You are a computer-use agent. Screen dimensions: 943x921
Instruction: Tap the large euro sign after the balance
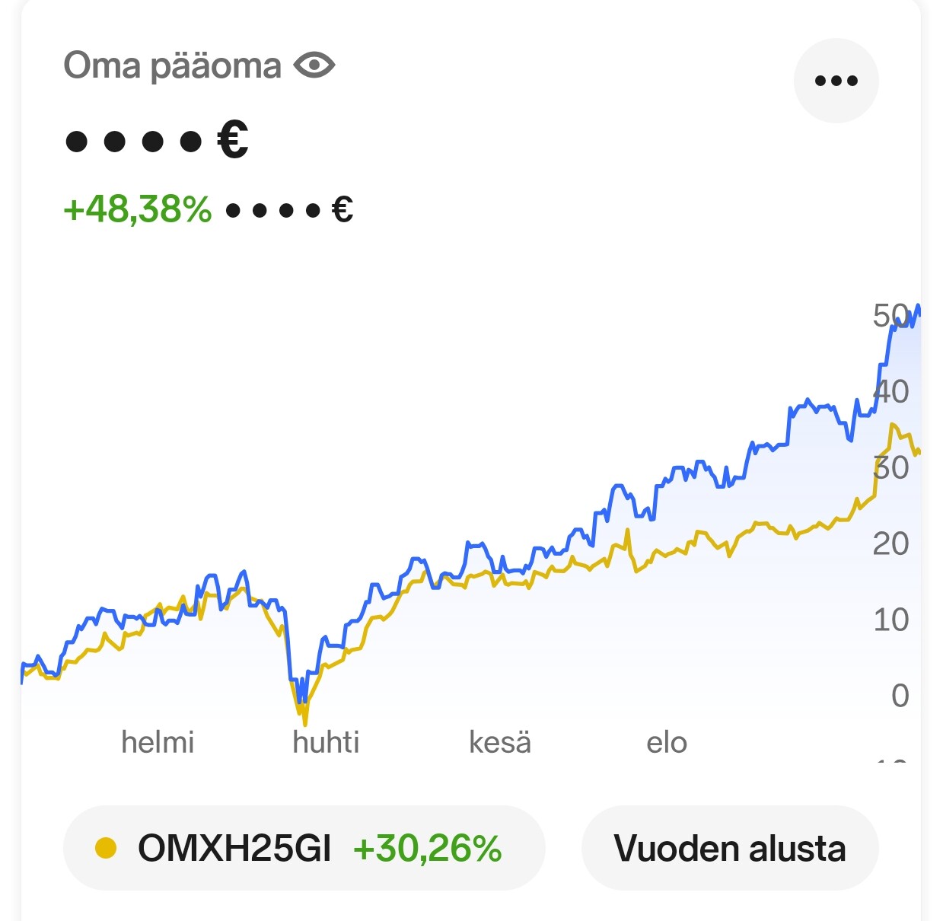(x=233, y=140)
